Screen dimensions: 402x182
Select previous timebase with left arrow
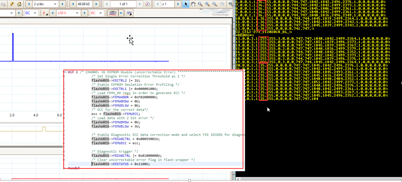tap(29, 4)
